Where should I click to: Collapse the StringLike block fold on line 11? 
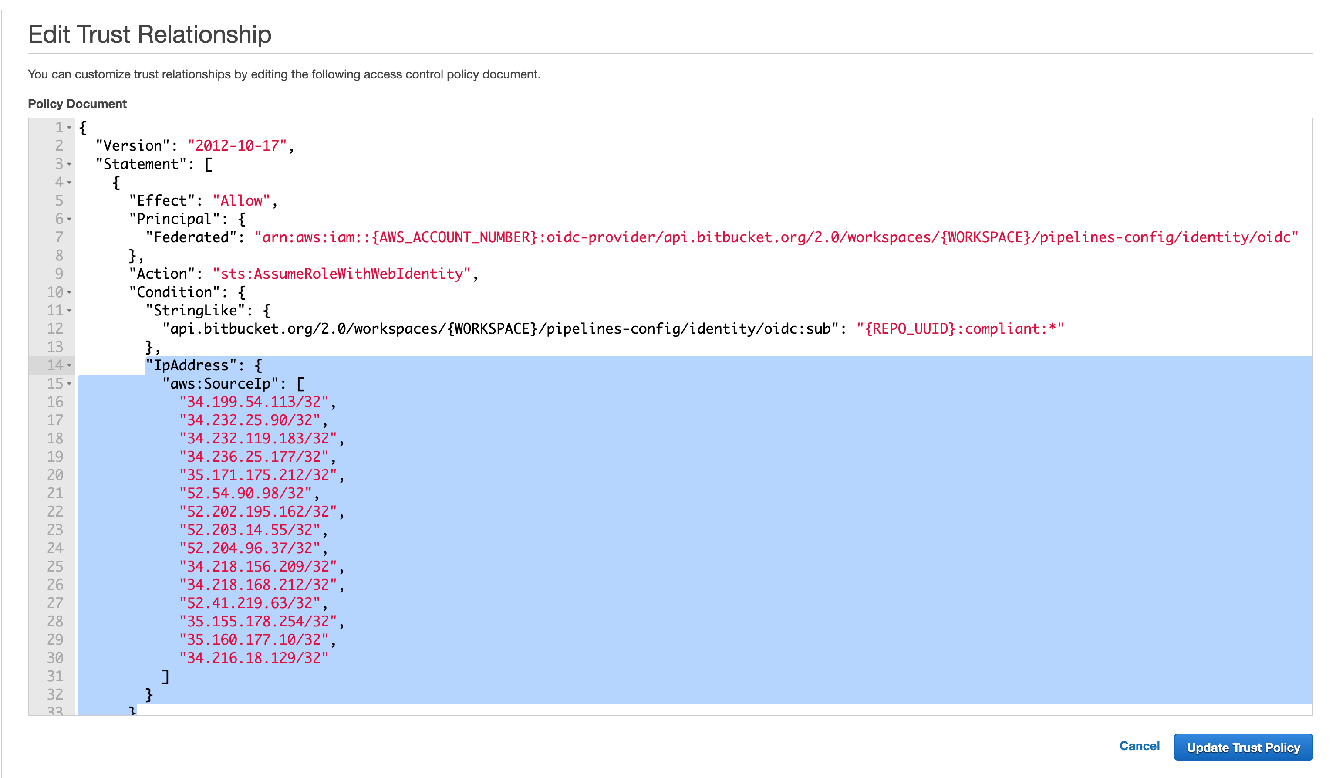point(69,311)
